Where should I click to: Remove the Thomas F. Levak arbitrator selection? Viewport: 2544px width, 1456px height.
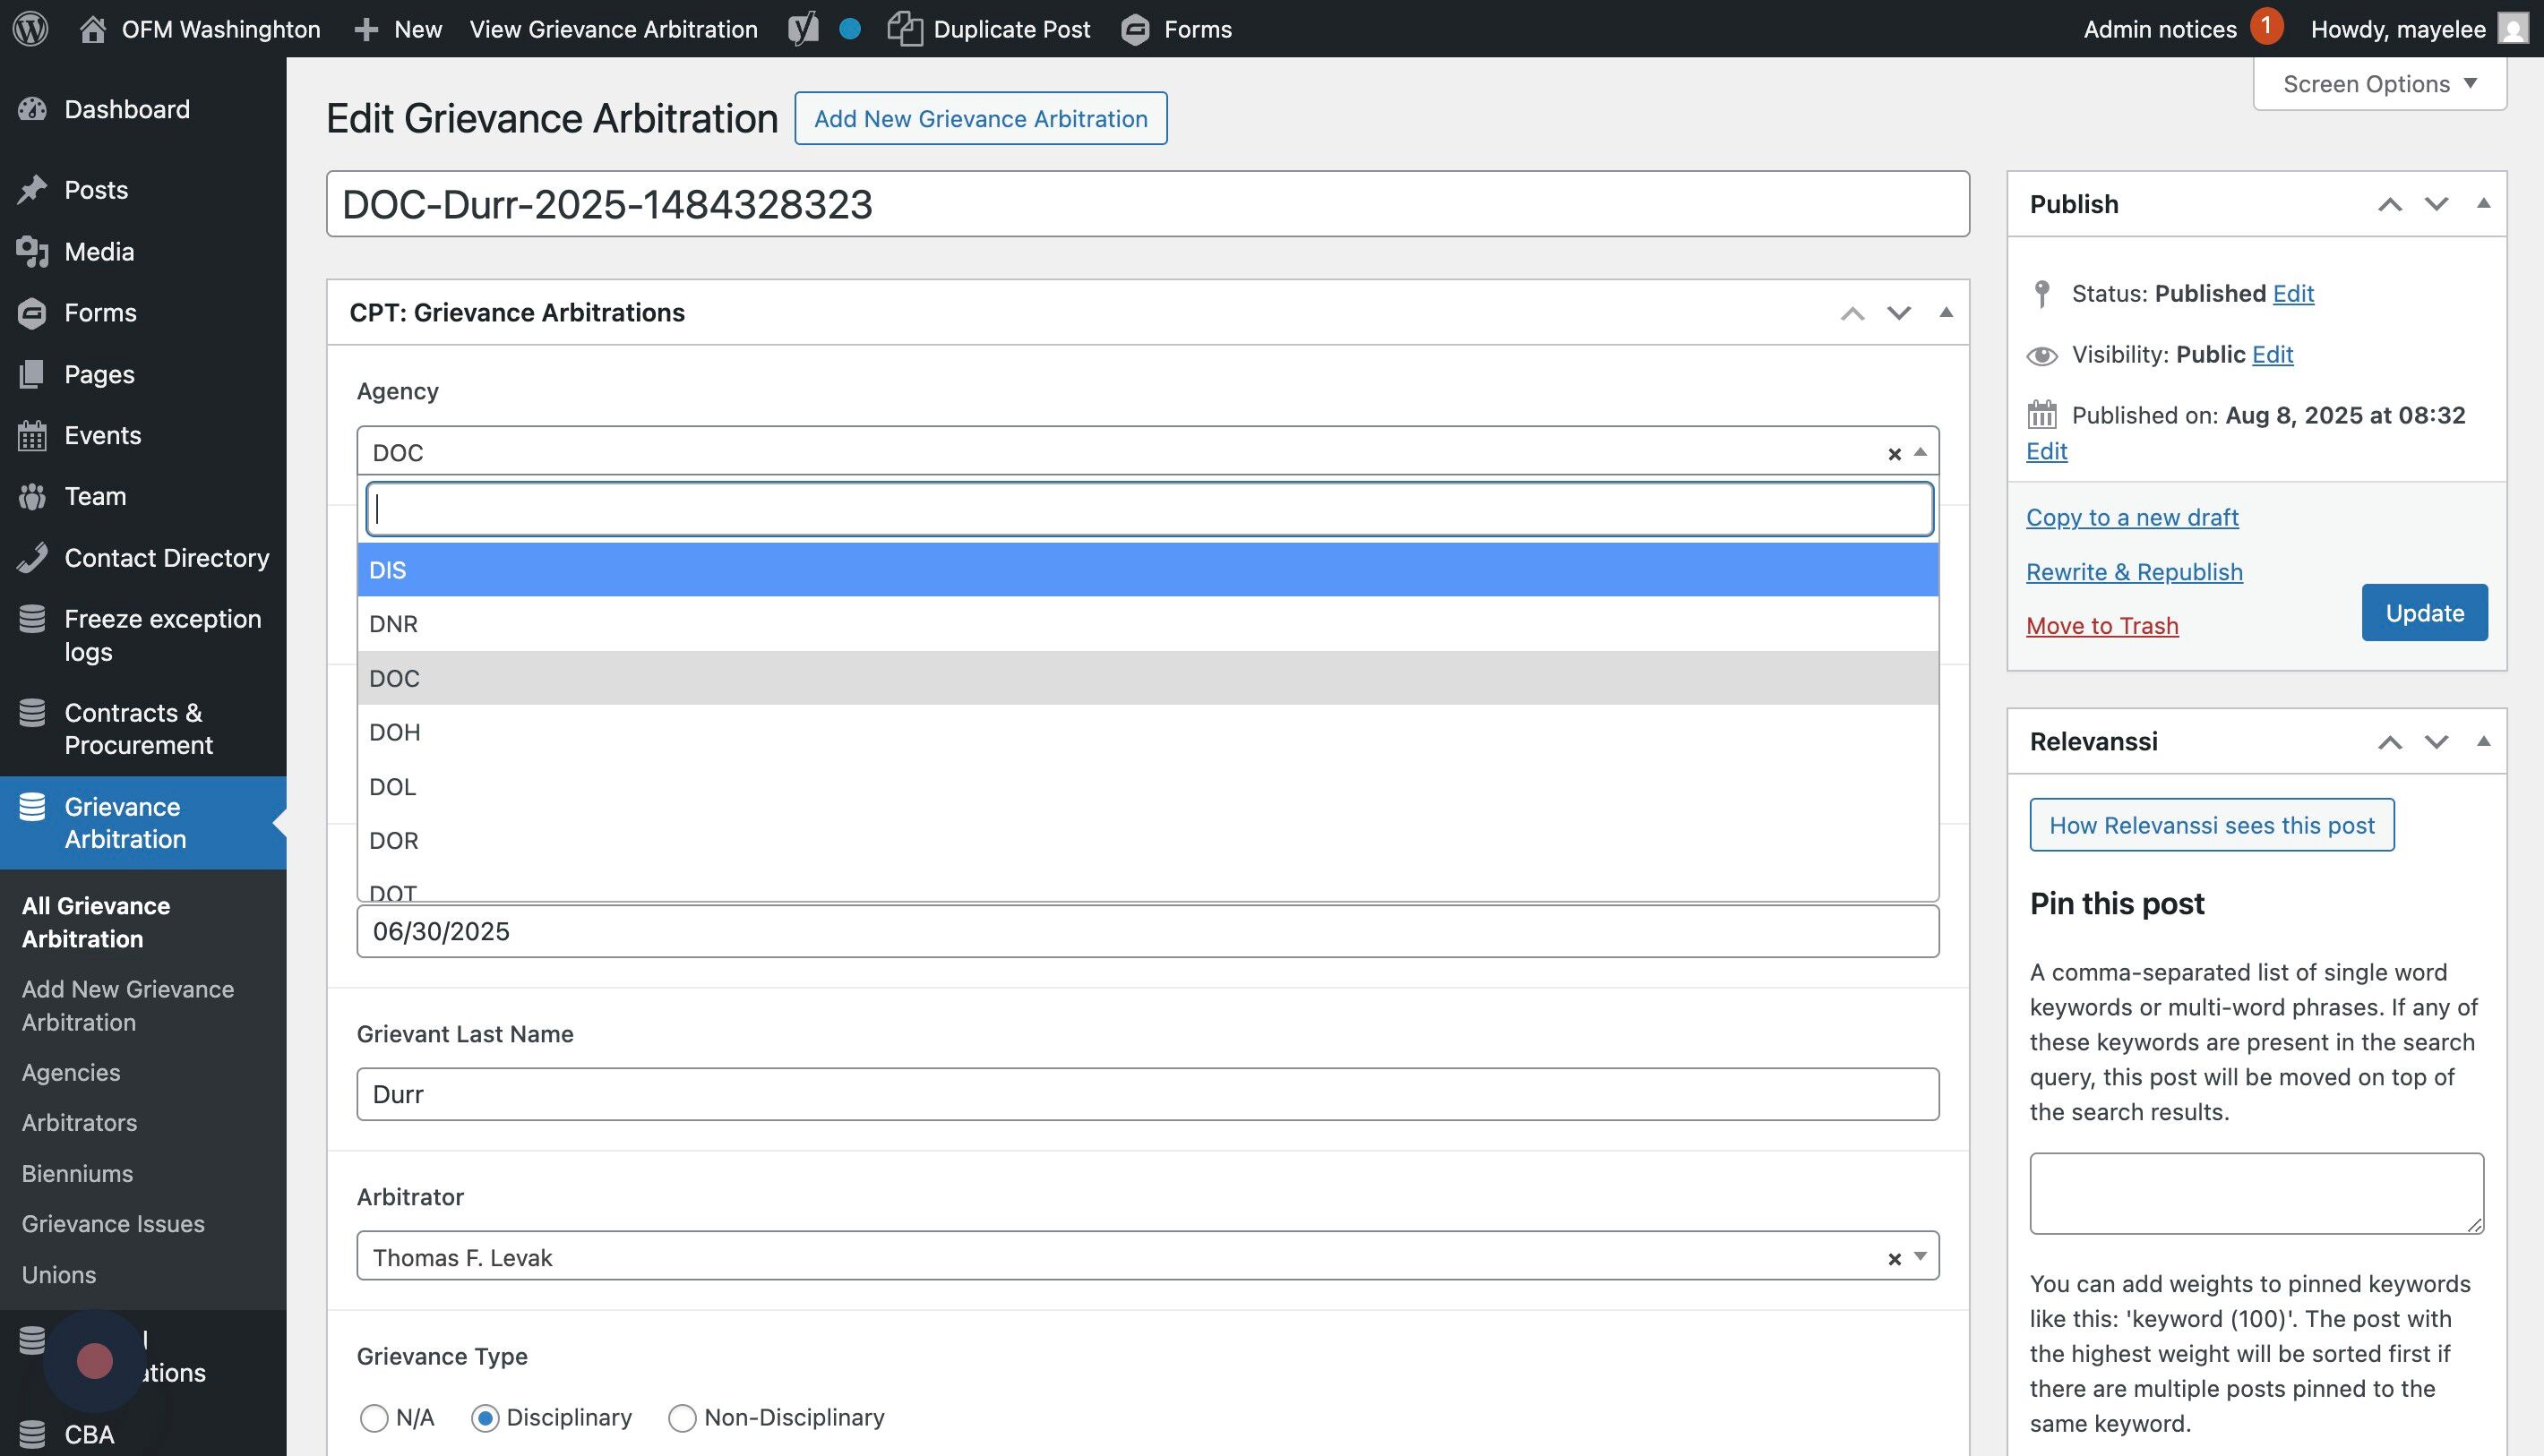[x=1894, y=1259]
